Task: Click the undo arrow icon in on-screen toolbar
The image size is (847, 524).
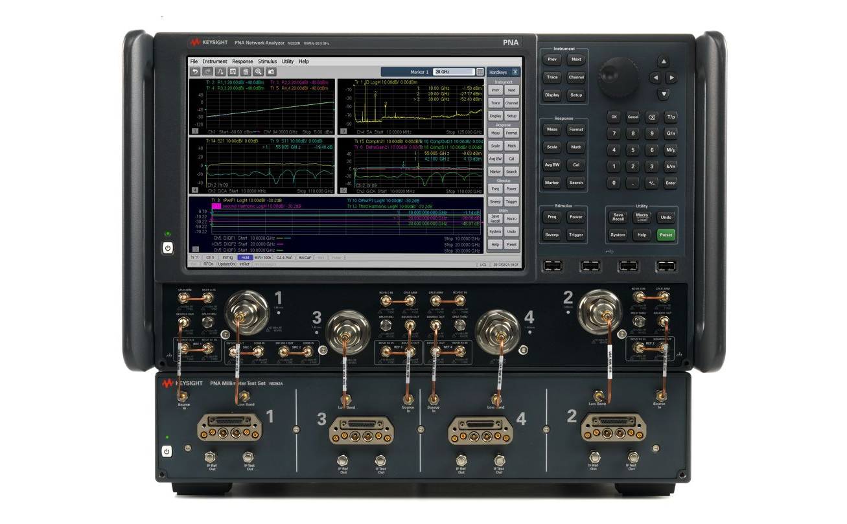Action: pyautogui.click(x=194, y=72)
